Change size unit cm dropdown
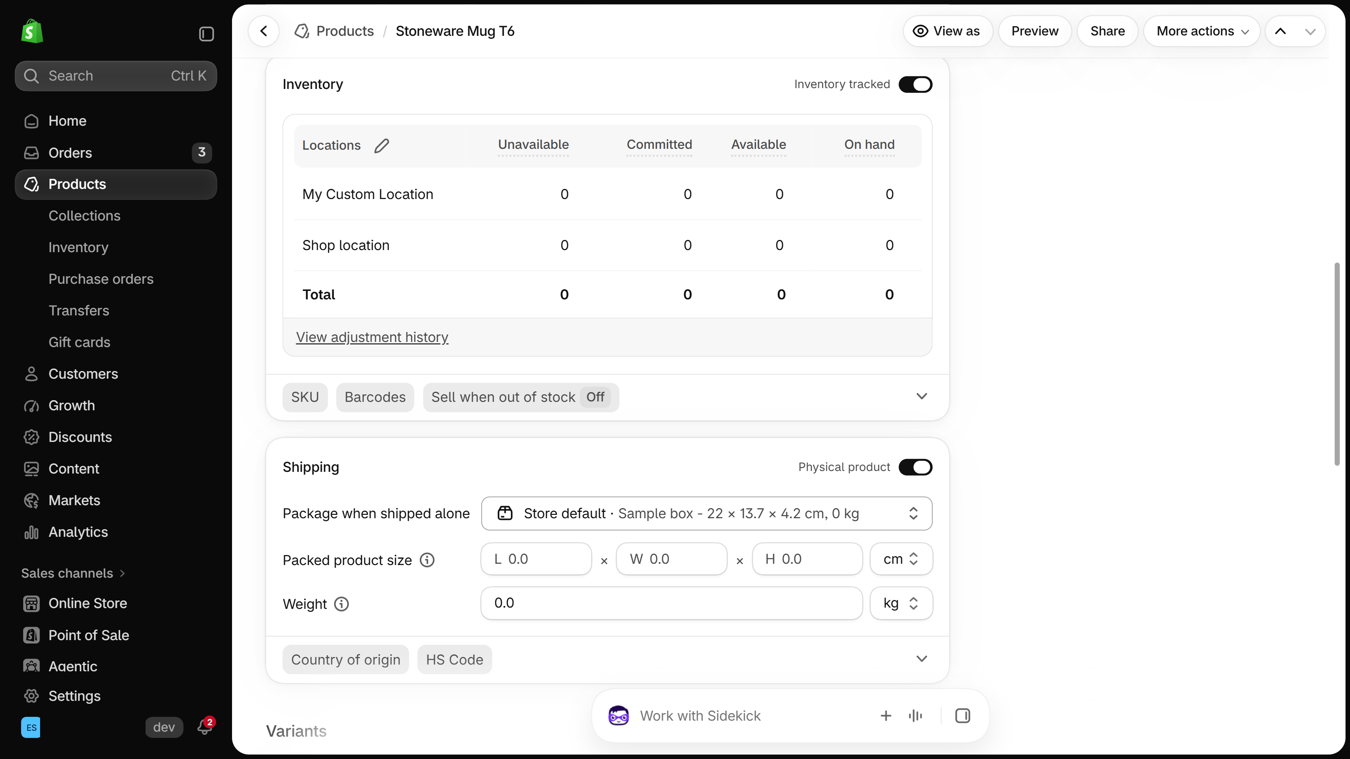 point(901,559)
